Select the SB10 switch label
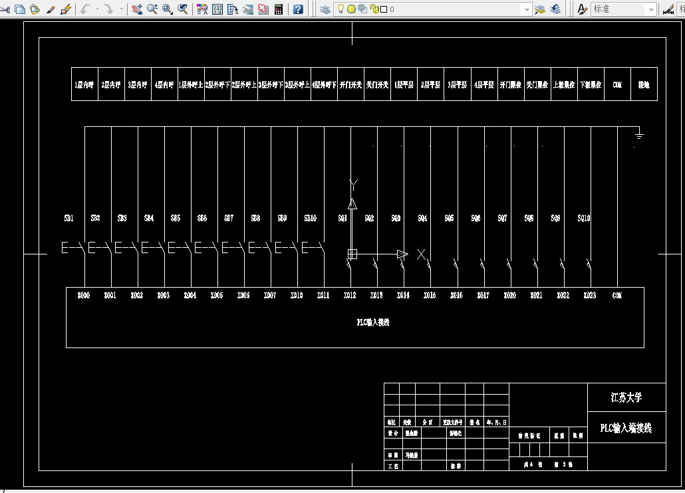 (310, 218)
